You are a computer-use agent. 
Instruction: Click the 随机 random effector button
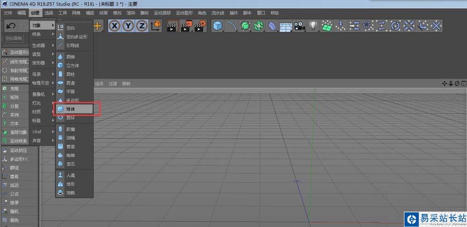pyautogui.click(x=19, y=211)
